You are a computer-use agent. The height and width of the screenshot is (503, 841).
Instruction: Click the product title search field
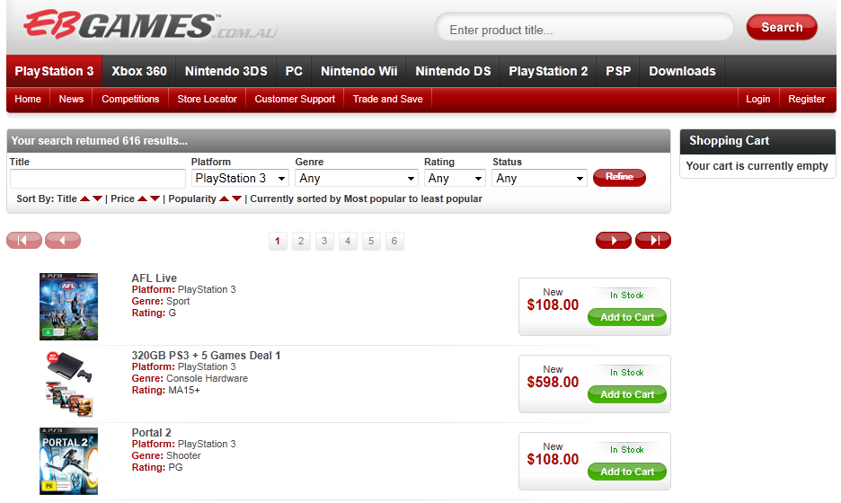point(584,30)
